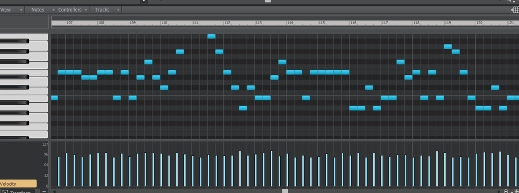Image resolution: width=519 pixels, height=193 pixels.
Task: Select the highest note in measure 110
Action: (180, 52)
